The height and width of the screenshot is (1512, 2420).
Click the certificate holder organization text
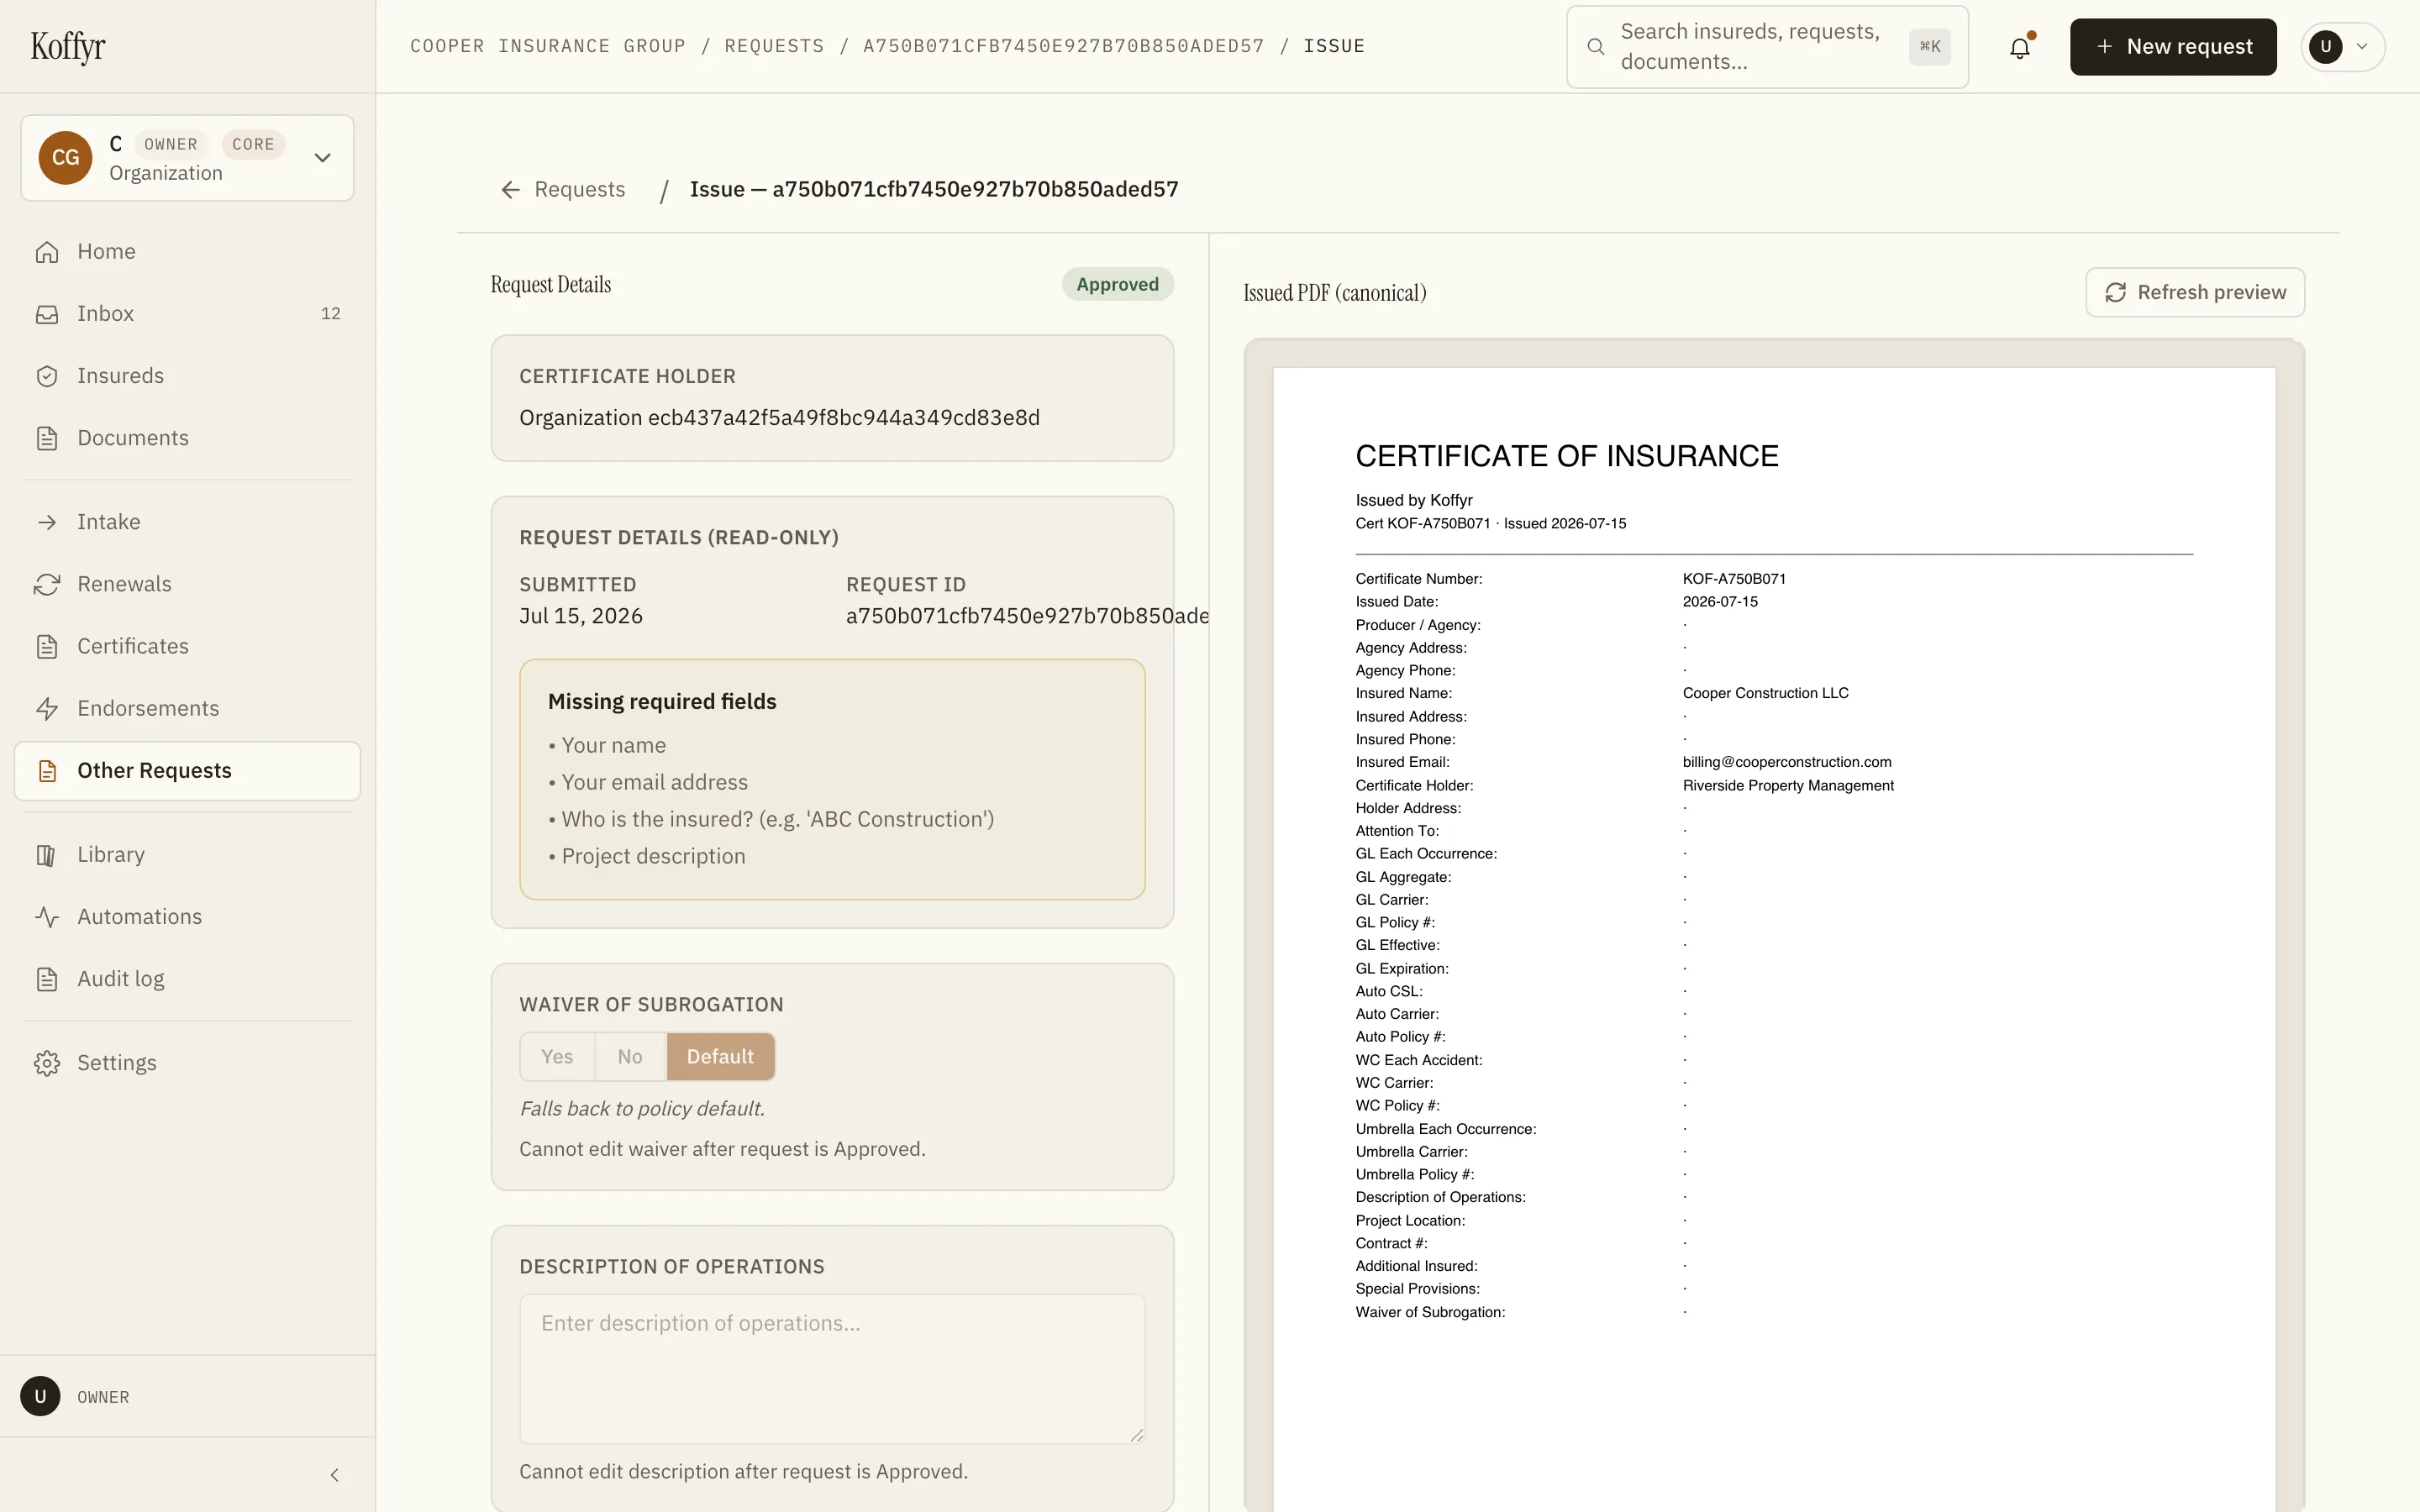pyautogui.click(x=779, y=418)
